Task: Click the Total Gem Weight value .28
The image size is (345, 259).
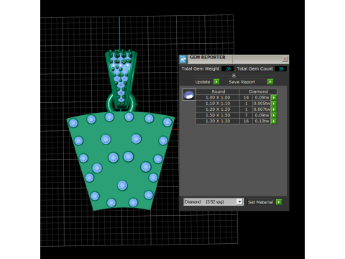Action: [x=228, y=69]
